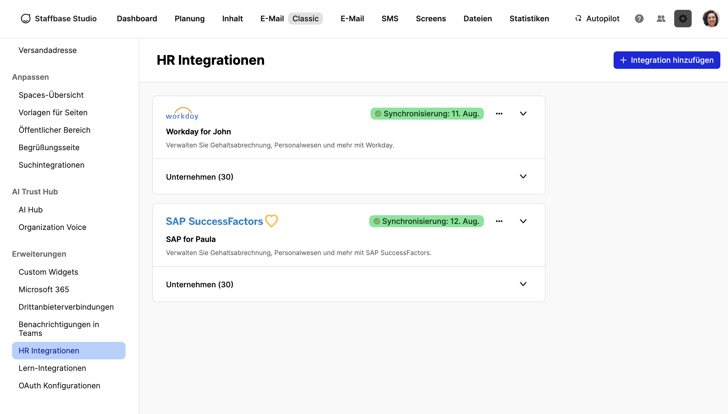Click the SAP for Paula title
This screenshot has width=728, height=414.
point(191,239)
